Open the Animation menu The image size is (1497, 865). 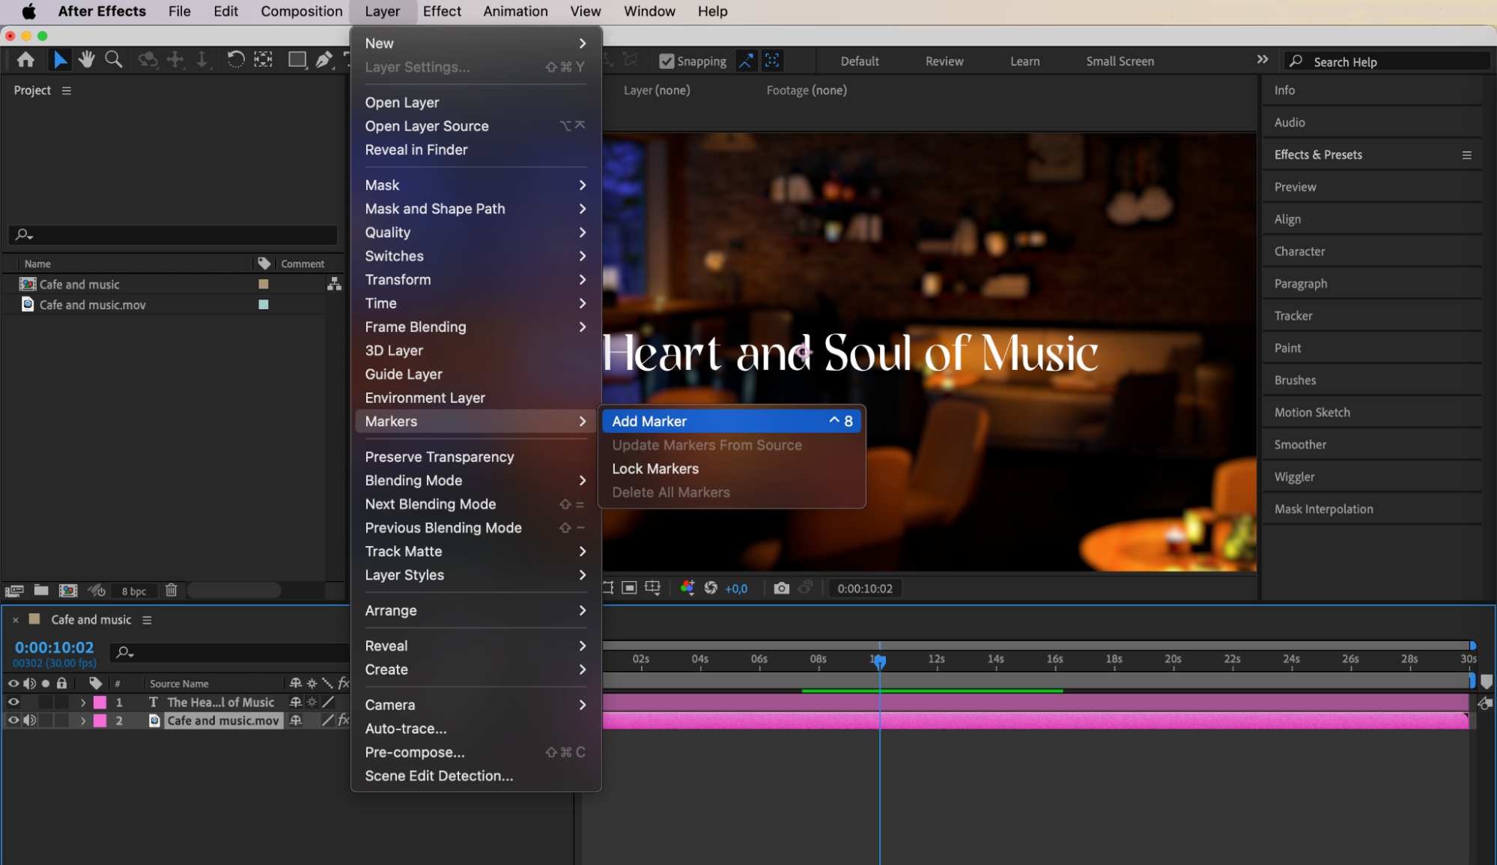point(515,11)
